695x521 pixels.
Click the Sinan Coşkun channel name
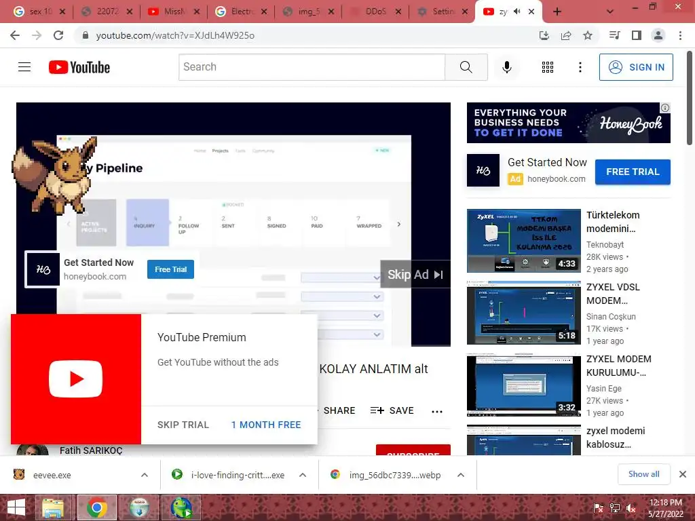coord(611,316)
